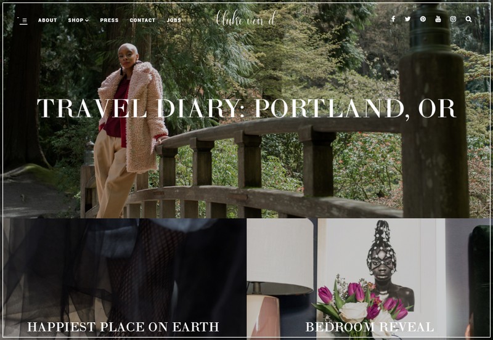Viewport: 493px width, 340px height.
Task: Click the Blake Von D script logo
Action: point(246,18)
